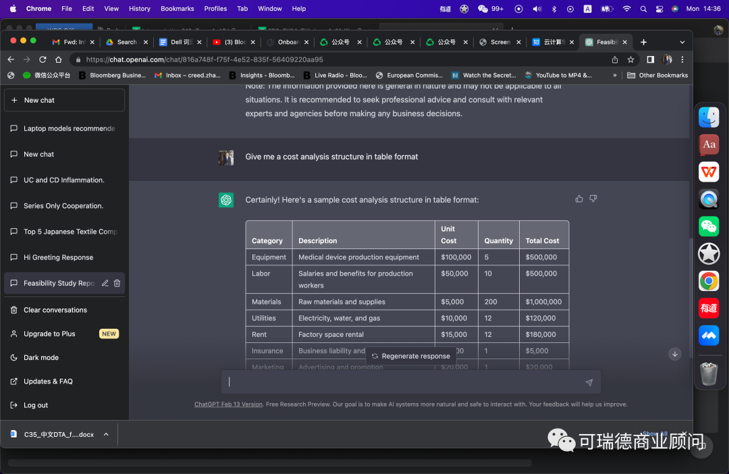This screenshot has height=474, width=729.
Task: Open the UC and CD Inflammation chat
Action: pyautogui.click(x=64, y=180)
